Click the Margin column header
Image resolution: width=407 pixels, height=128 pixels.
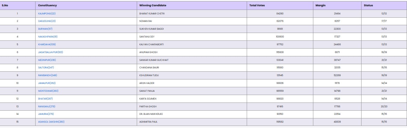click(320, 5)
